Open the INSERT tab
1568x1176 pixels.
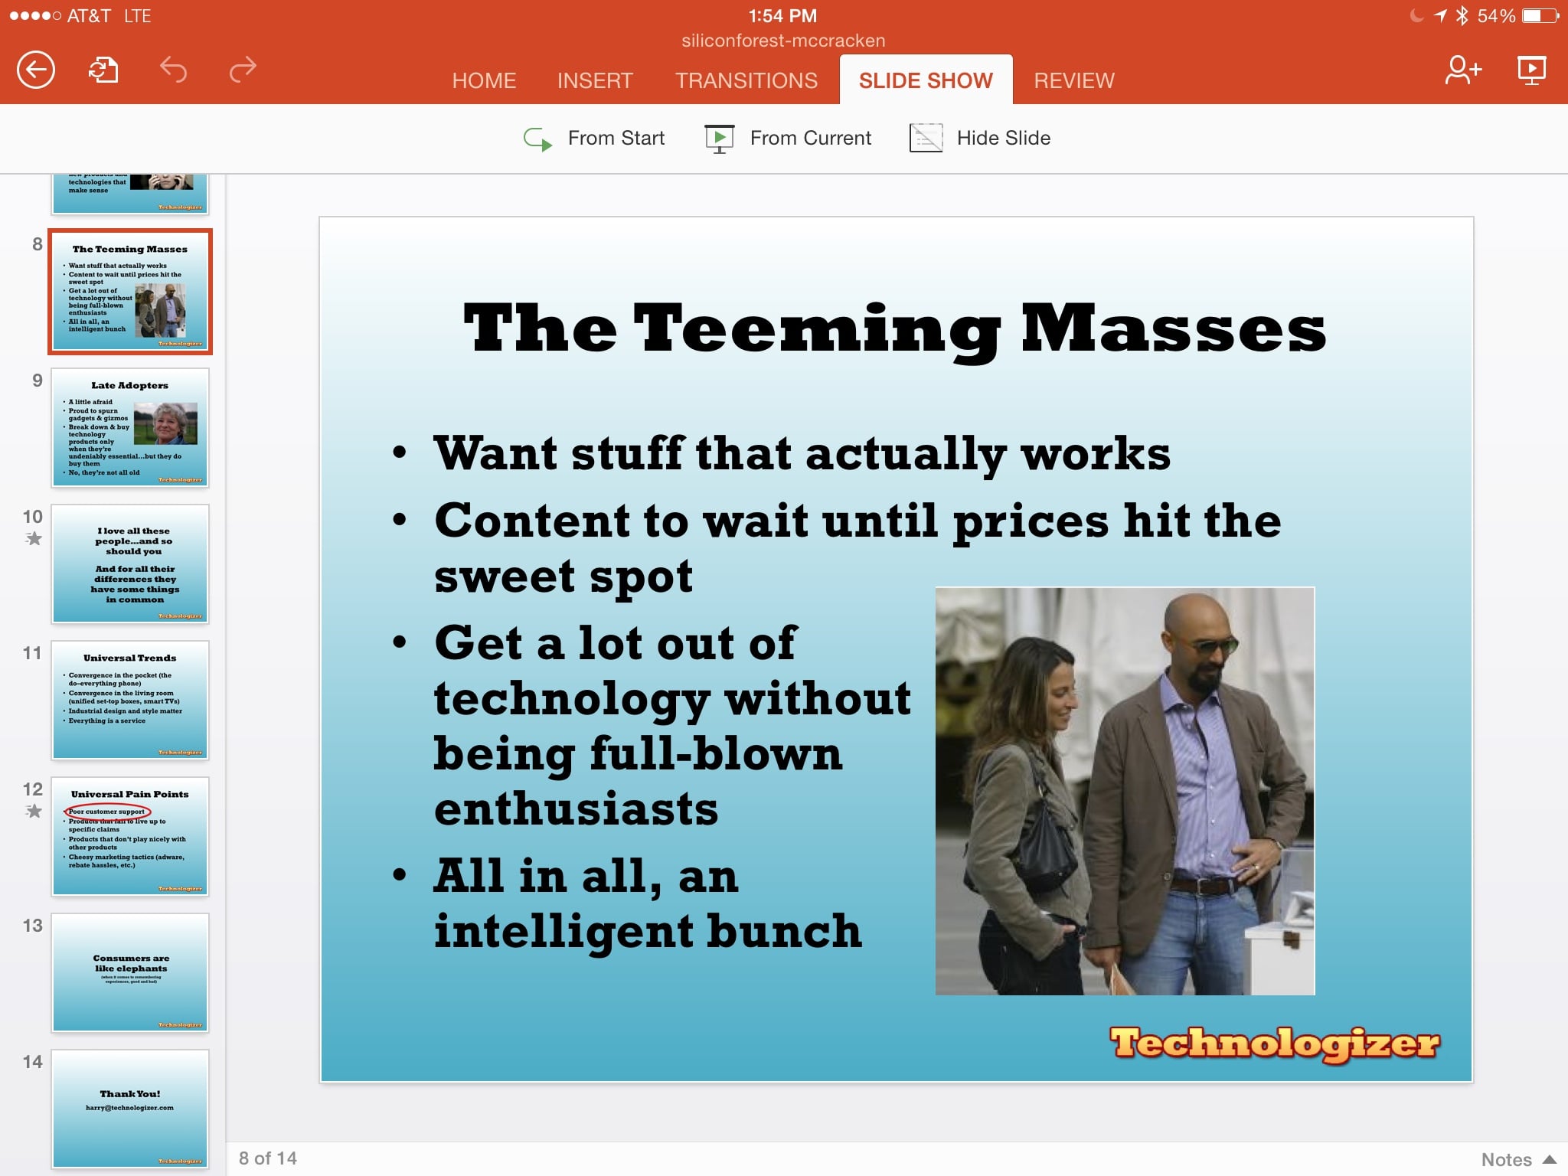595,80
